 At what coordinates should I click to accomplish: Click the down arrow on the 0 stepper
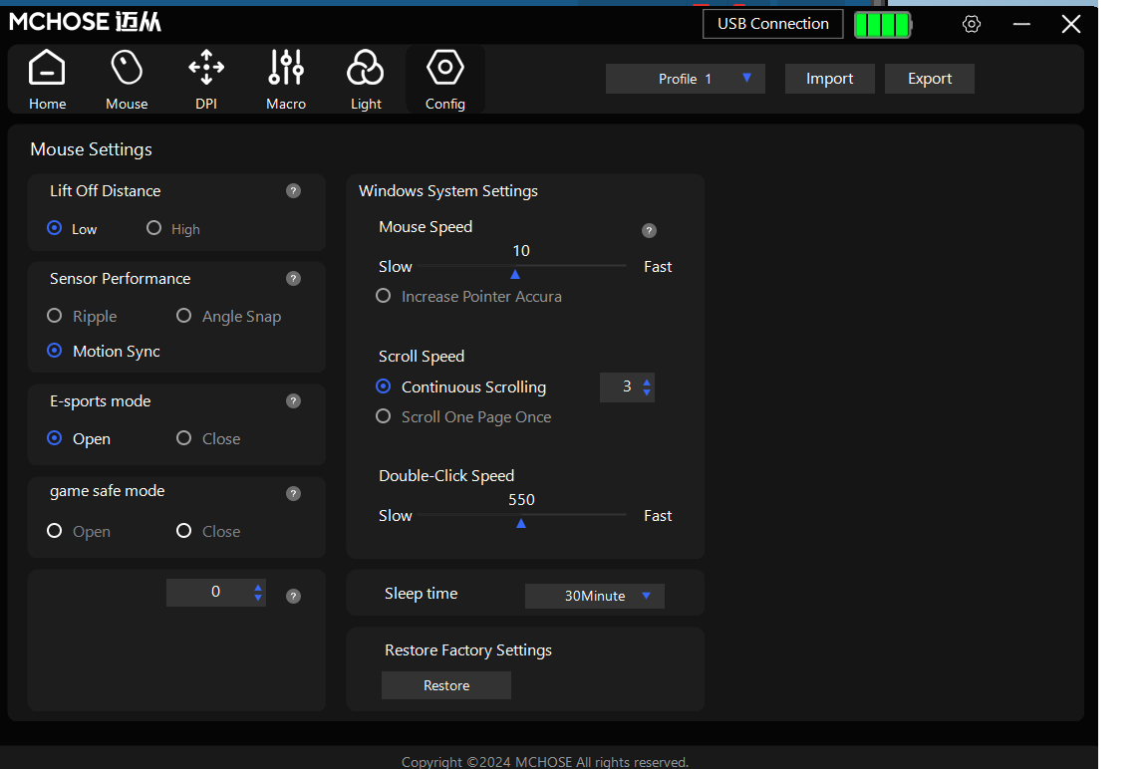coord(258,598)
